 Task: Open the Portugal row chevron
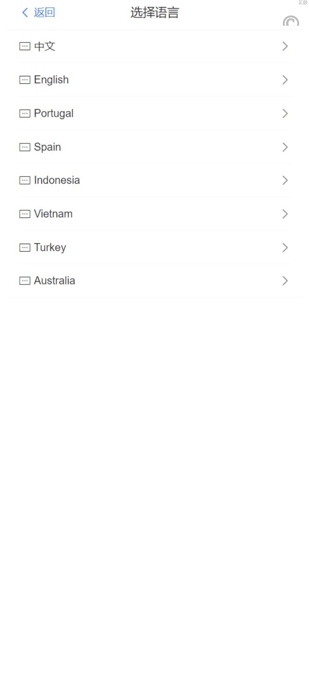285,113
